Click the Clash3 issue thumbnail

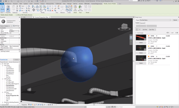click(141, 37)
